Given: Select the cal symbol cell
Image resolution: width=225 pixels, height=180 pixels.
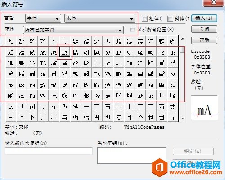Looking at the screenshot, I should (x=86, y=52).
